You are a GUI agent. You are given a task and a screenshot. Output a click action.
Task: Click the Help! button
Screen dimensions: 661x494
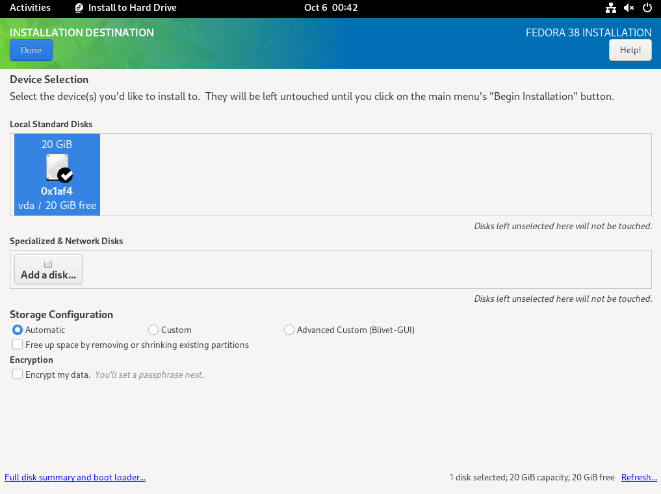[630, 50]
